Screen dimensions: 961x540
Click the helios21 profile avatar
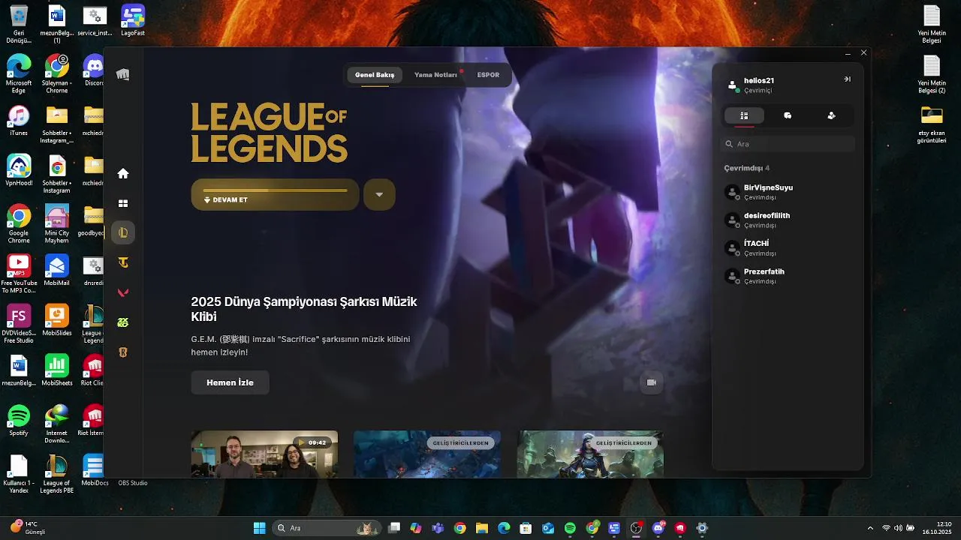(733, 85)
